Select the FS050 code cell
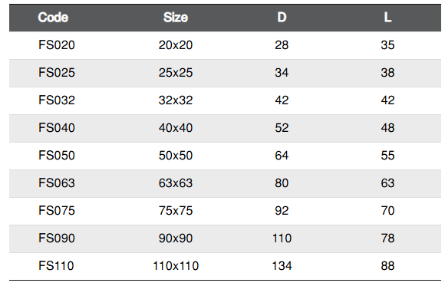The width and height of the screenshot is (445, 286). 57,156
